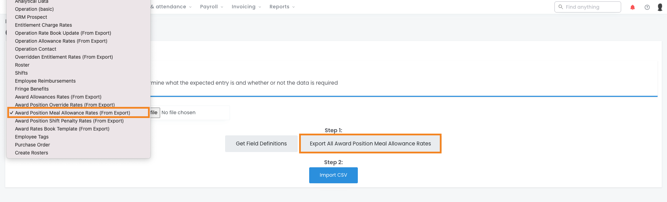Choose Employee Tags import option
This screenshot has width=667, height=202.
[x=32, y=137]
